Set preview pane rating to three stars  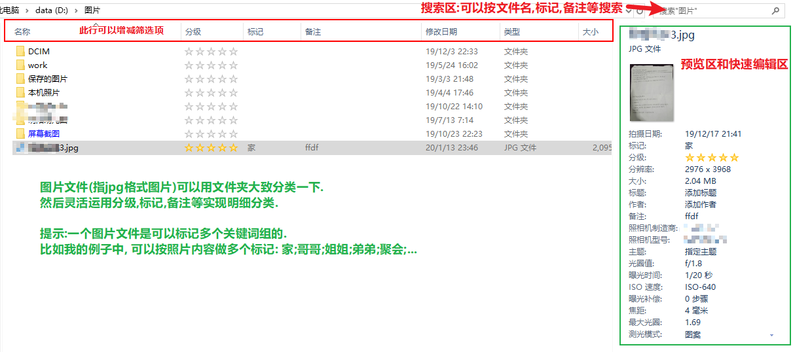(x=712, y=158)
